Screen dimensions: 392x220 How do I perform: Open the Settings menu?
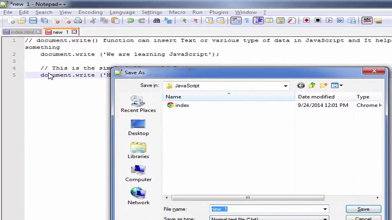point(152,12)
